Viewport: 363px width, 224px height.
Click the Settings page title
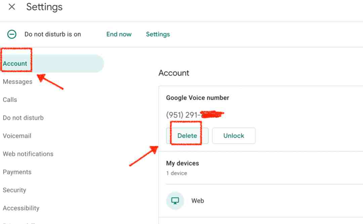[x=44, y=7]
